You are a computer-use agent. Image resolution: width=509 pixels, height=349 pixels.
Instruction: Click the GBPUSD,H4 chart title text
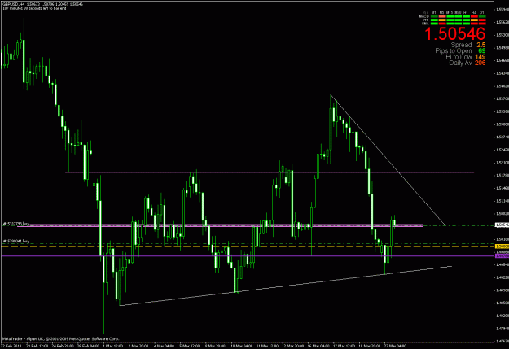14,4
